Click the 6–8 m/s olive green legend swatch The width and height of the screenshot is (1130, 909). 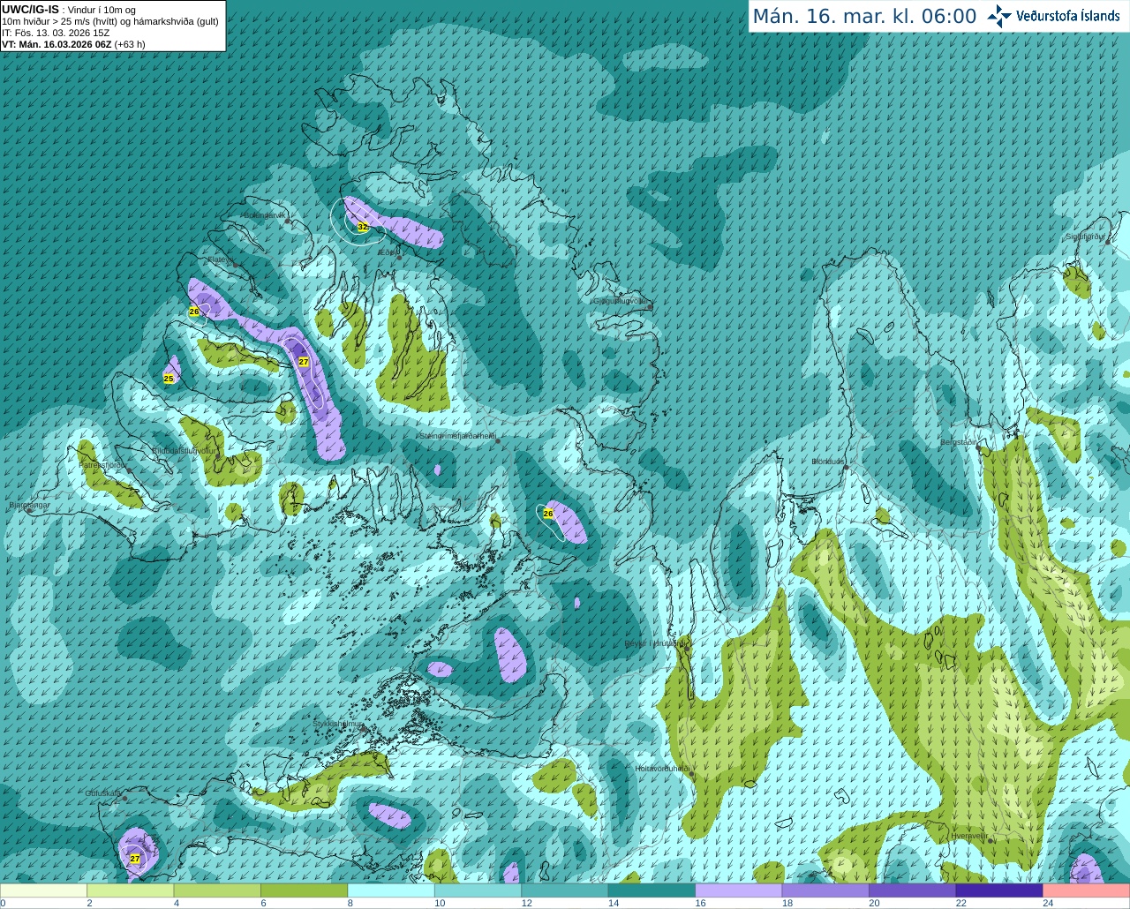pos(305,890)
